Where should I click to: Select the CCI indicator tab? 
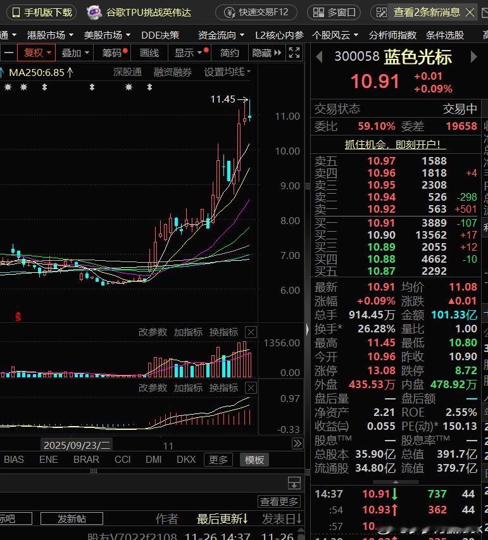click(x=123, y=460)
